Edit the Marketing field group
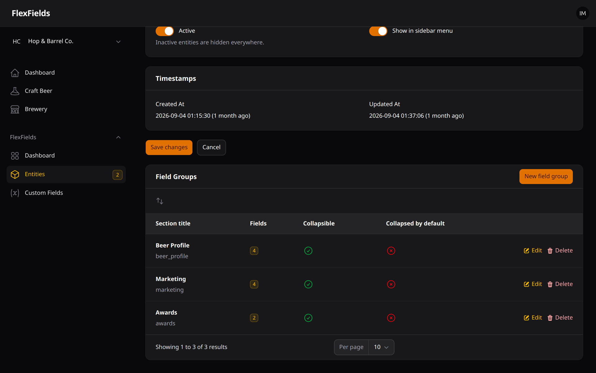The image size is (596, 373). 533,284
